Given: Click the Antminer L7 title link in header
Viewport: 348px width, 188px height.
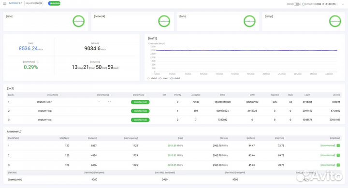Looking at the screenshot, I should (15, 3).
